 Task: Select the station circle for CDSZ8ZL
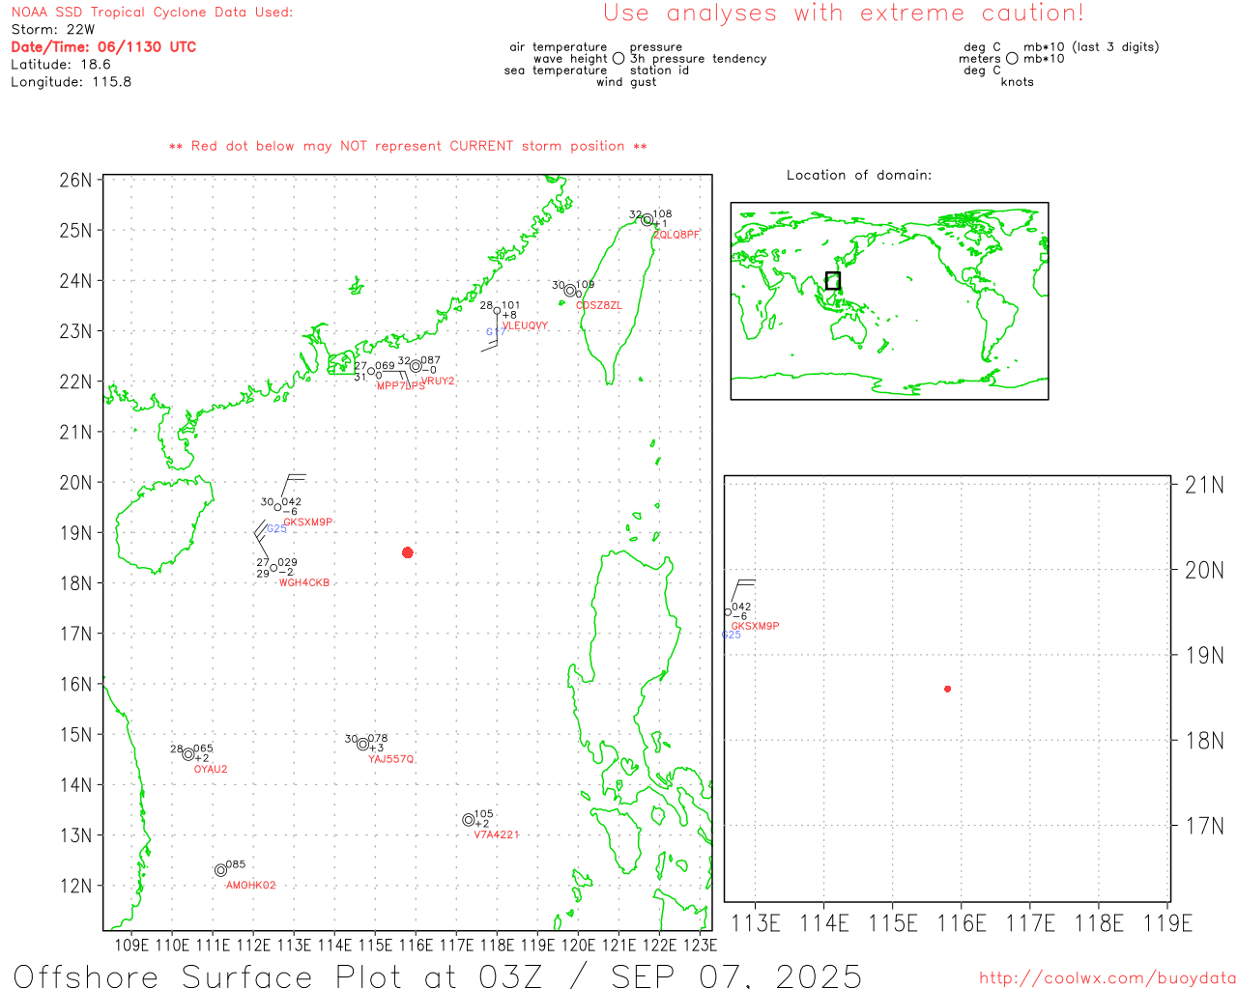pyautogui.click(x=570, y=291)
